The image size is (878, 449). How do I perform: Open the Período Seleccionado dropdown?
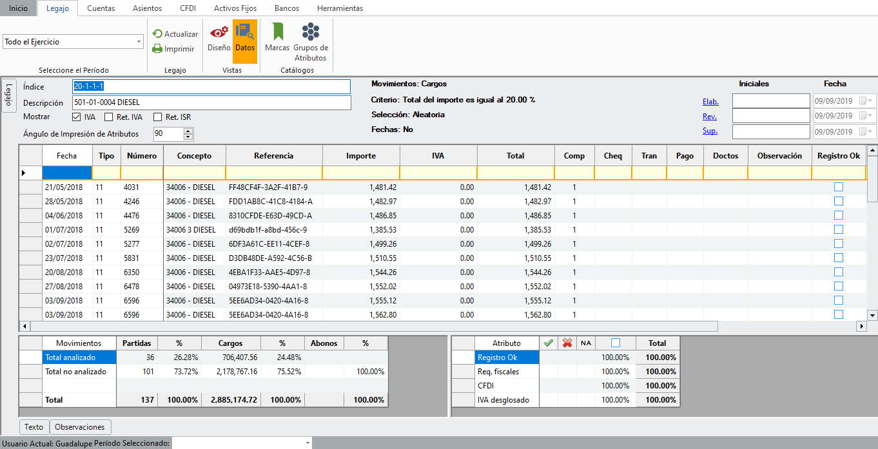307,443
